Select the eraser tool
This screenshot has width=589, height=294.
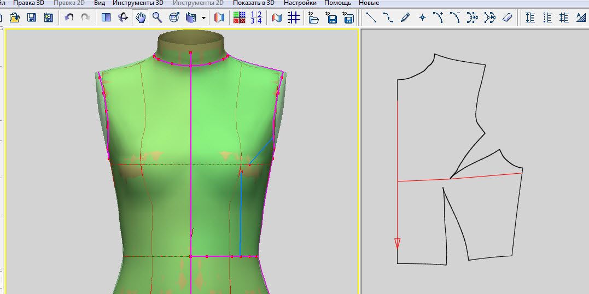(506, 17)
